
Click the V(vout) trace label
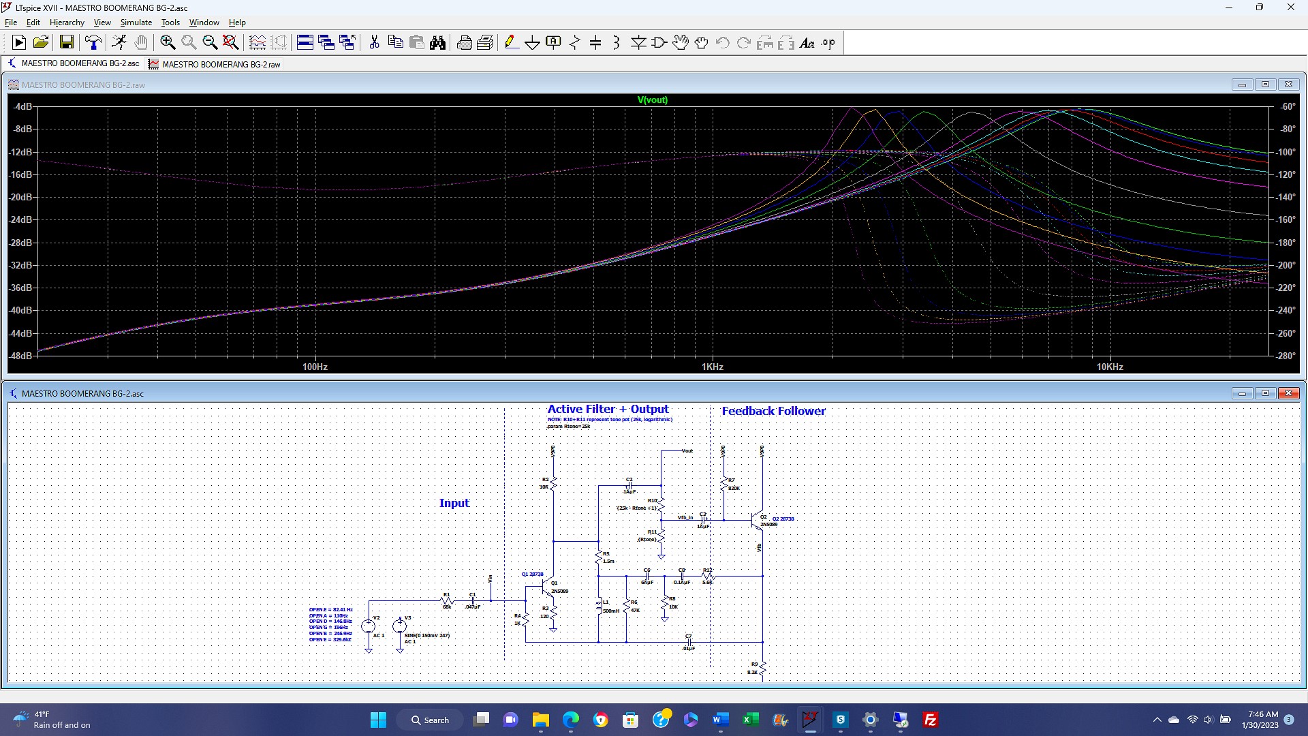652,100
